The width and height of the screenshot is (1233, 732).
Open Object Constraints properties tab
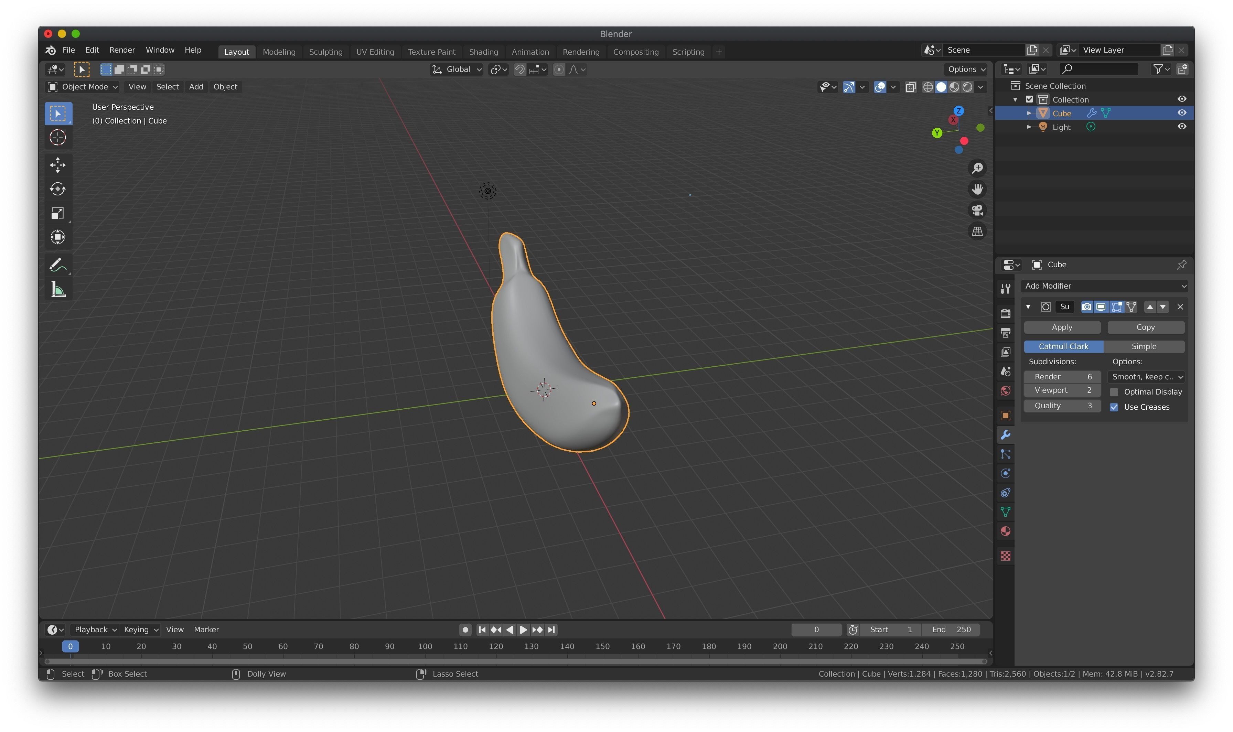pyautogui.click(x=1006, y=493)
